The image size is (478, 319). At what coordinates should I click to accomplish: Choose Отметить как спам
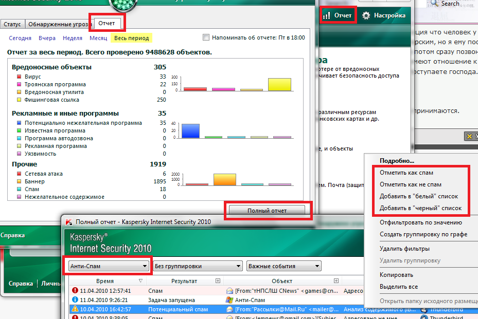tap(406, 173)
